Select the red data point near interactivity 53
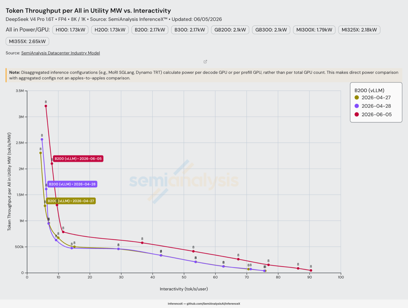408x308 pixels. [193, 251]
